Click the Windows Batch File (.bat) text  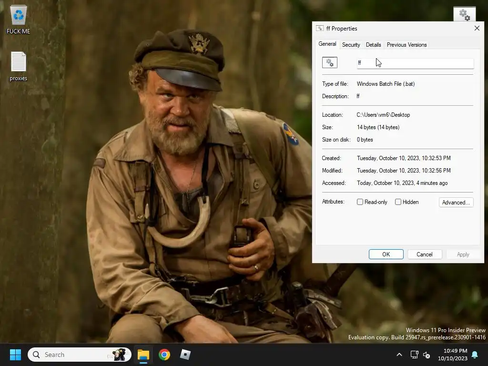386,84
